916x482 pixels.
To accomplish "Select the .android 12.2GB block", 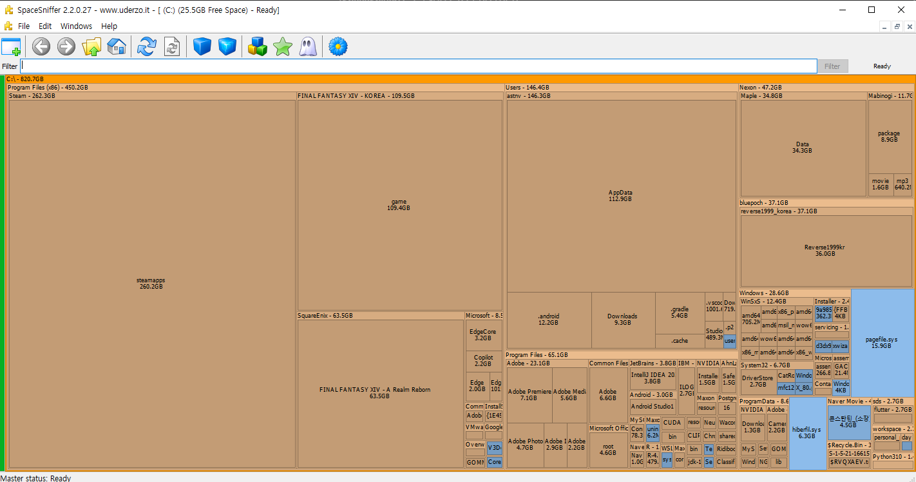I will click(x=549, y=320).
